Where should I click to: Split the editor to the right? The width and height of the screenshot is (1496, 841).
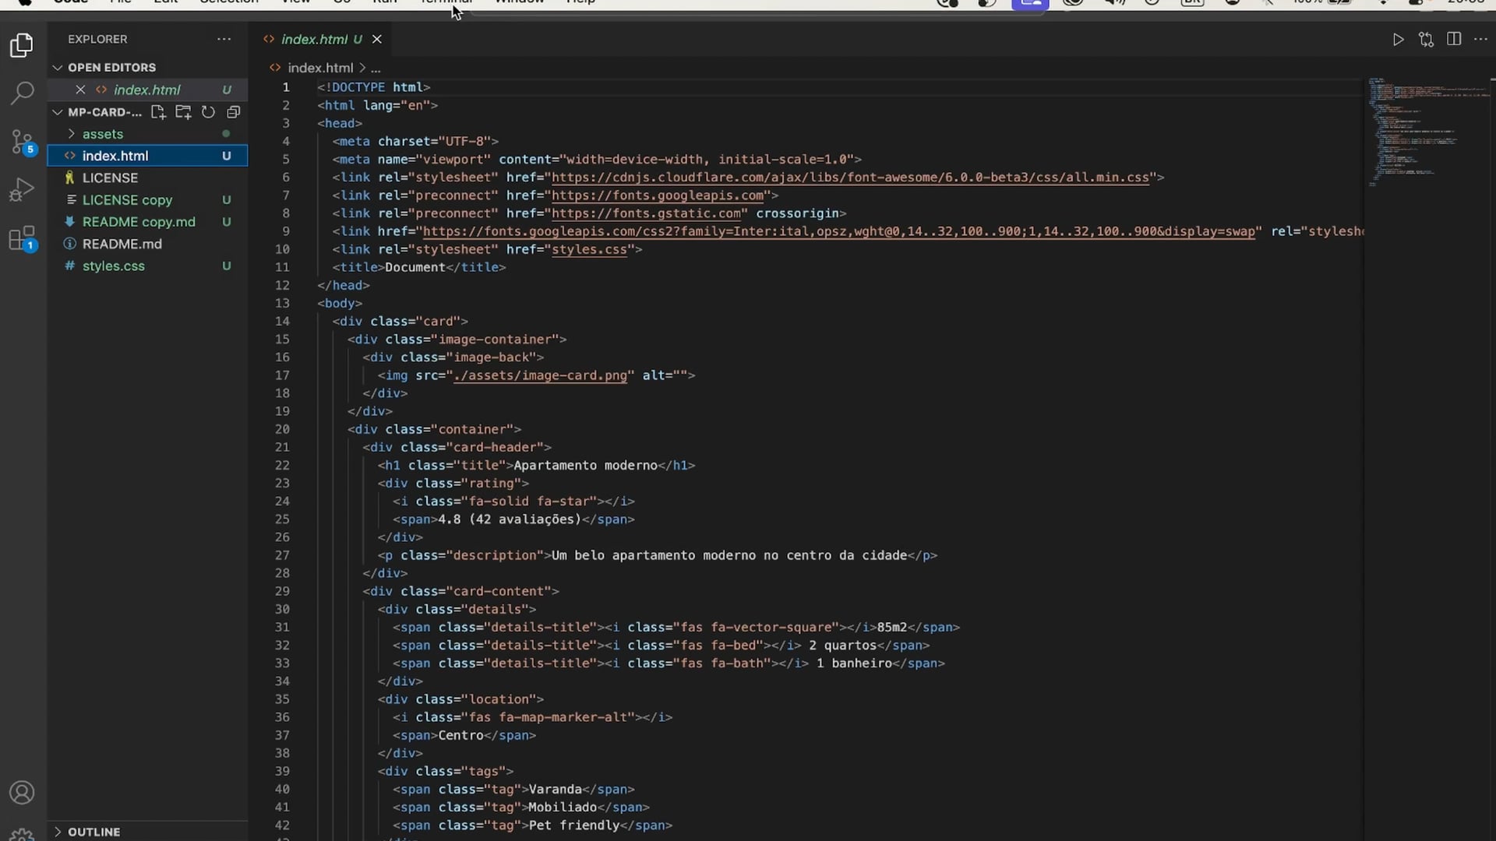[1454, 40]
